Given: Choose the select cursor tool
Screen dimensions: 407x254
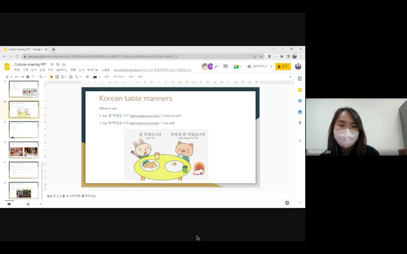Looking at the screenshot, I should (x=51, y=77).
